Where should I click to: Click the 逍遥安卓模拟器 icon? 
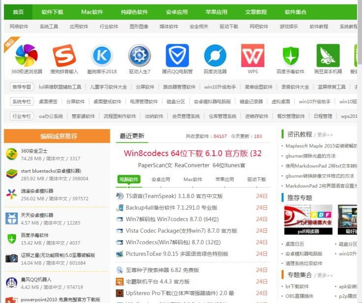click(x=12, y=194)
